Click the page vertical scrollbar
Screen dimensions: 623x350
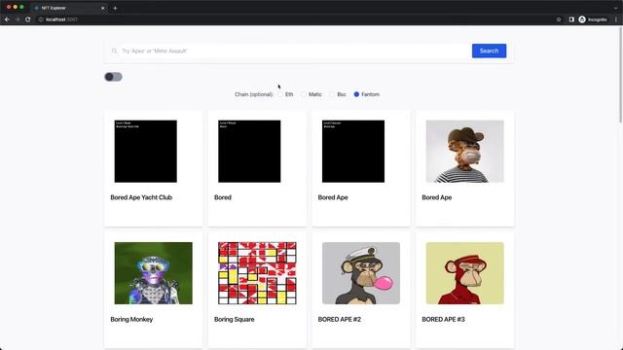(621, 76)
